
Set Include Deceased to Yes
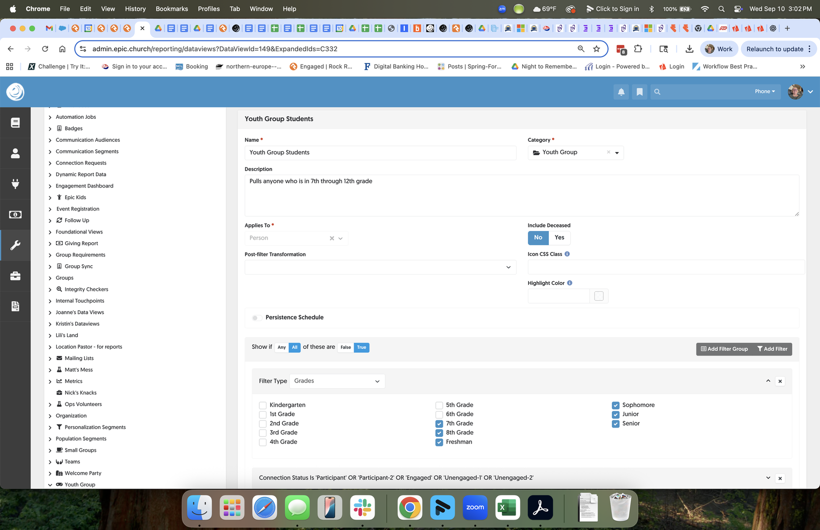(x=559, y=238)
